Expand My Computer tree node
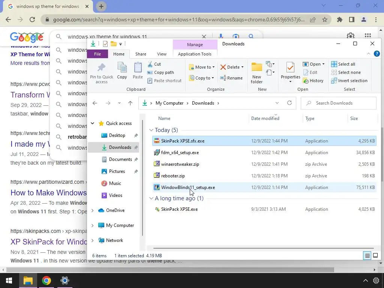Image resolution: width=384 pixels, height=288 pixels. [x=93, y=225]
